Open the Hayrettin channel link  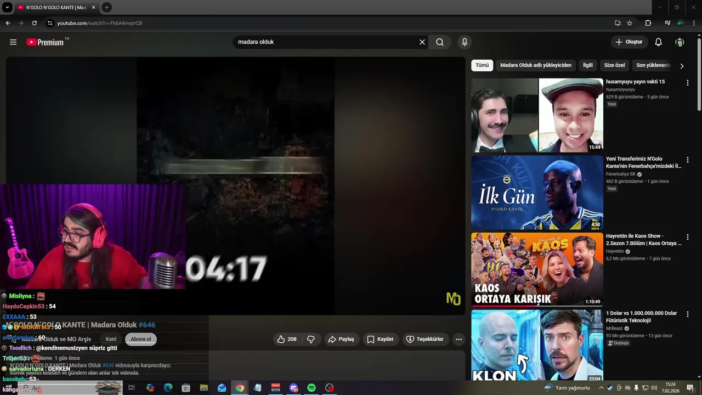tap(615, 251)
